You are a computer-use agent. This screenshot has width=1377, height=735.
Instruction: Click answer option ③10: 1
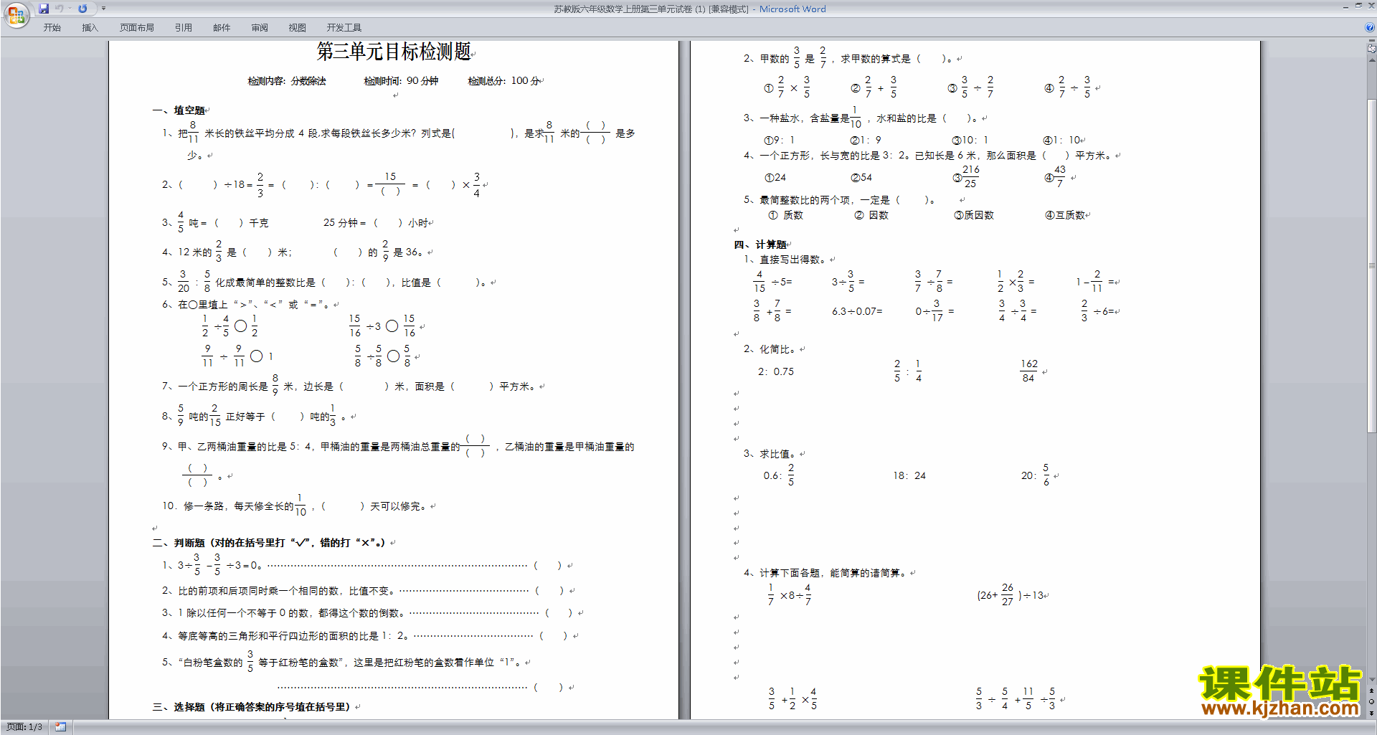(970, 140)
